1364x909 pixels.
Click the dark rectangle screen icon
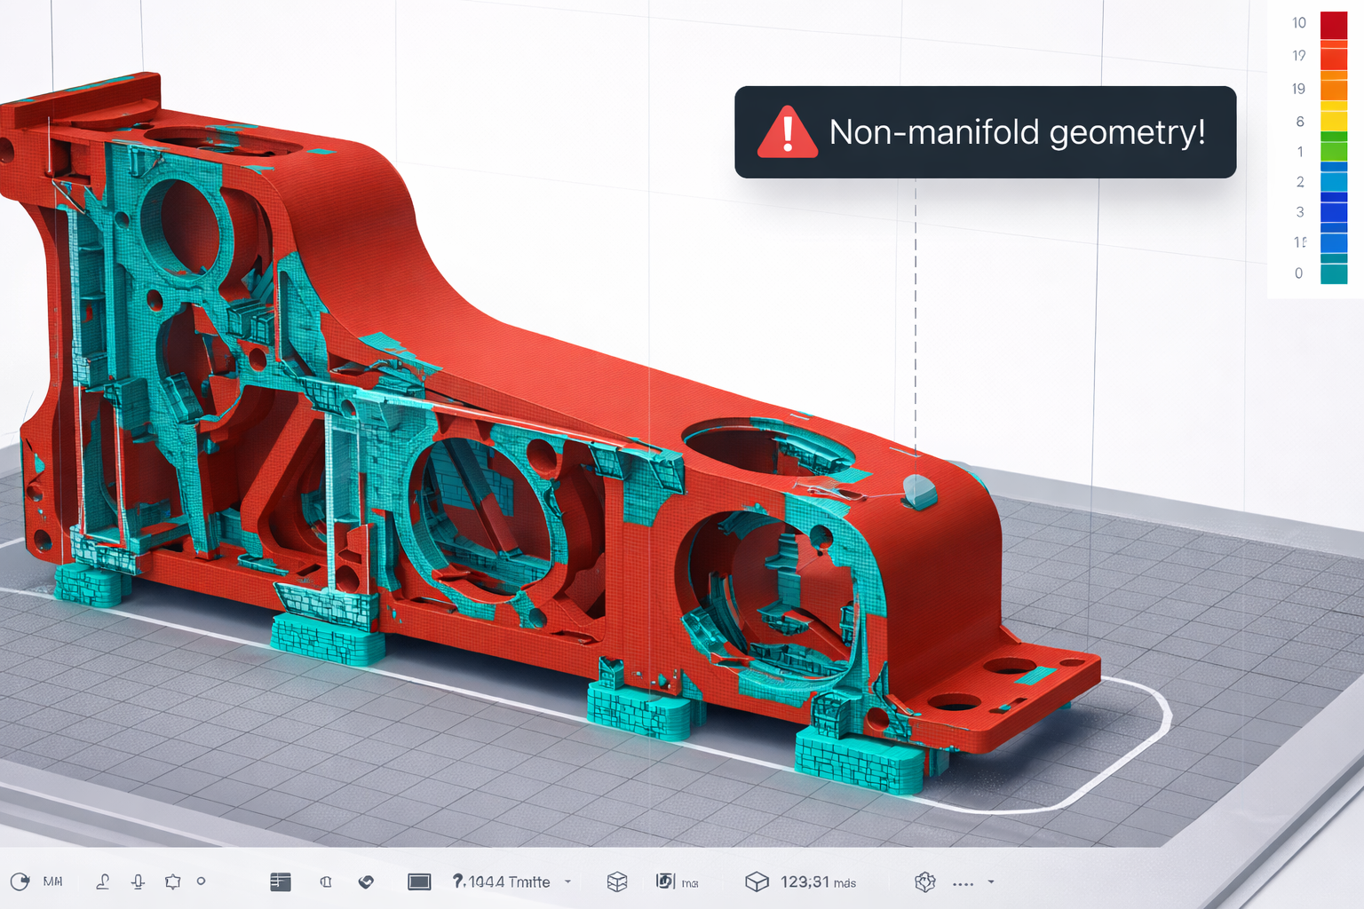419,881
